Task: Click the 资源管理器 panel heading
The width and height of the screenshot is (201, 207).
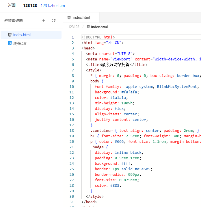Action: (14, 21)
